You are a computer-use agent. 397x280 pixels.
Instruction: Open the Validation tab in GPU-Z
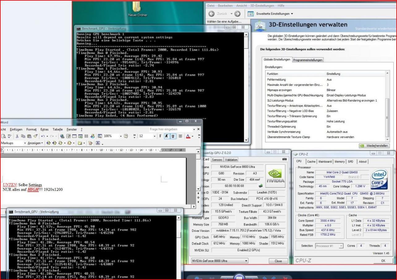click(x=231, y=160)
